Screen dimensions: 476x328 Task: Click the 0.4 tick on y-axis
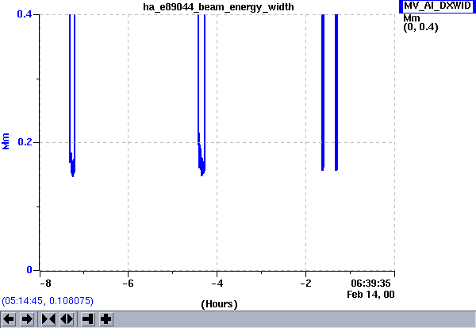point(25,15)
